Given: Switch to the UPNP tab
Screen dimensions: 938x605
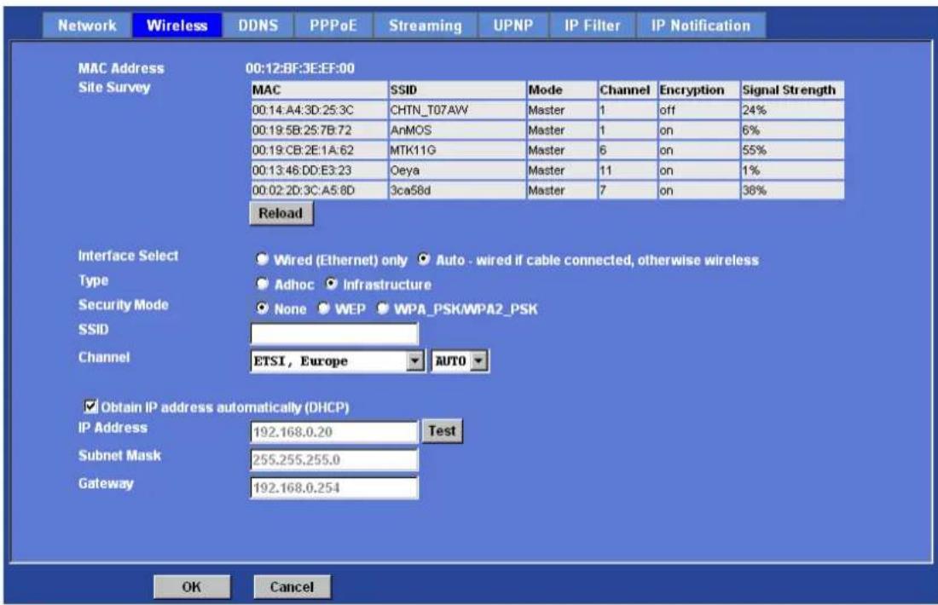Looking at the screenshot, I should pos(513,26).
